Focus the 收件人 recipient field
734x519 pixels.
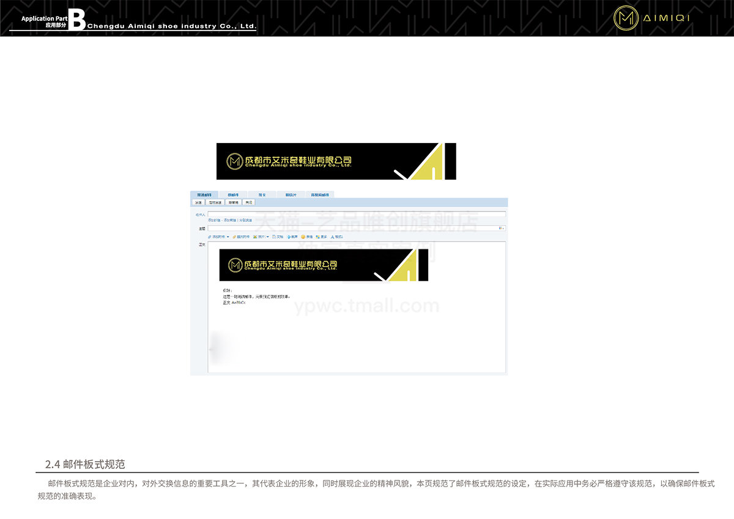coord(357,215)
